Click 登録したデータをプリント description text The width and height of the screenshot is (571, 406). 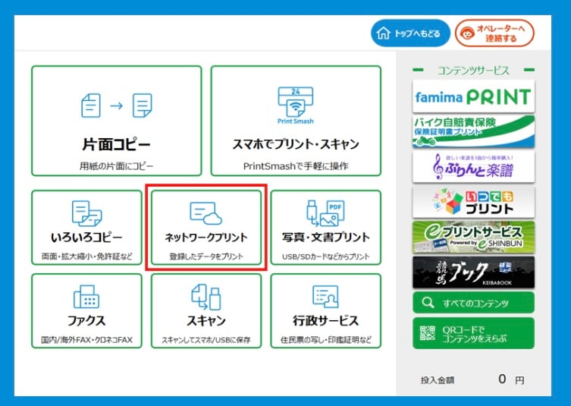[x=206, y=257]
